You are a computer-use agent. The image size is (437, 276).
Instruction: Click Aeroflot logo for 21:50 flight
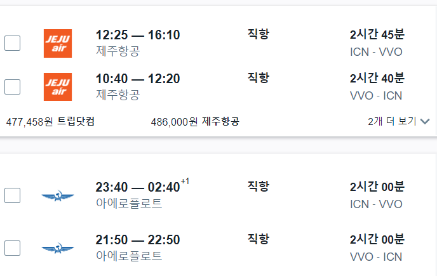click(x=57, y=248)
